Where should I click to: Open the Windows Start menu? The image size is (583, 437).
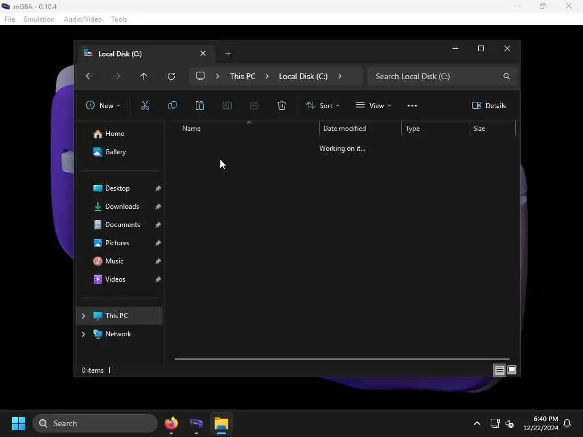coord(18,423)
